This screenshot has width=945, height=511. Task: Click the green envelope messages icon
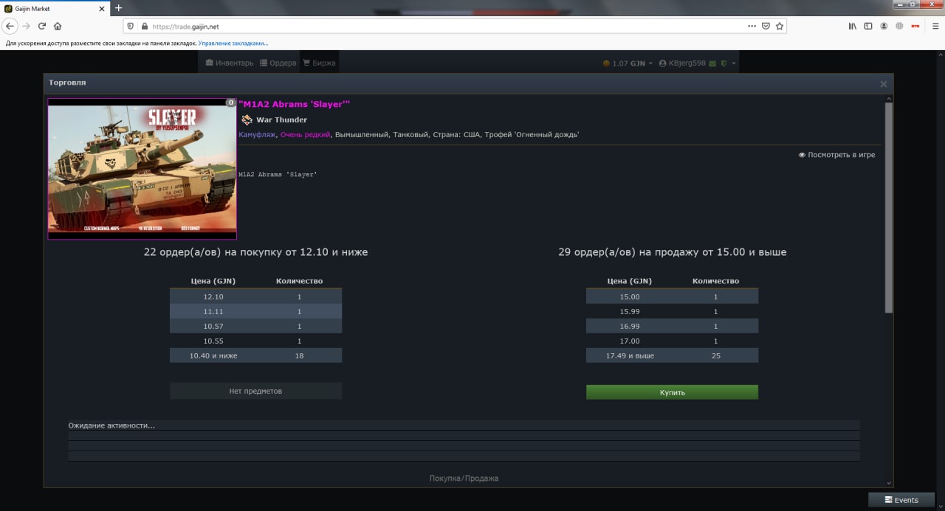[712, 63]
